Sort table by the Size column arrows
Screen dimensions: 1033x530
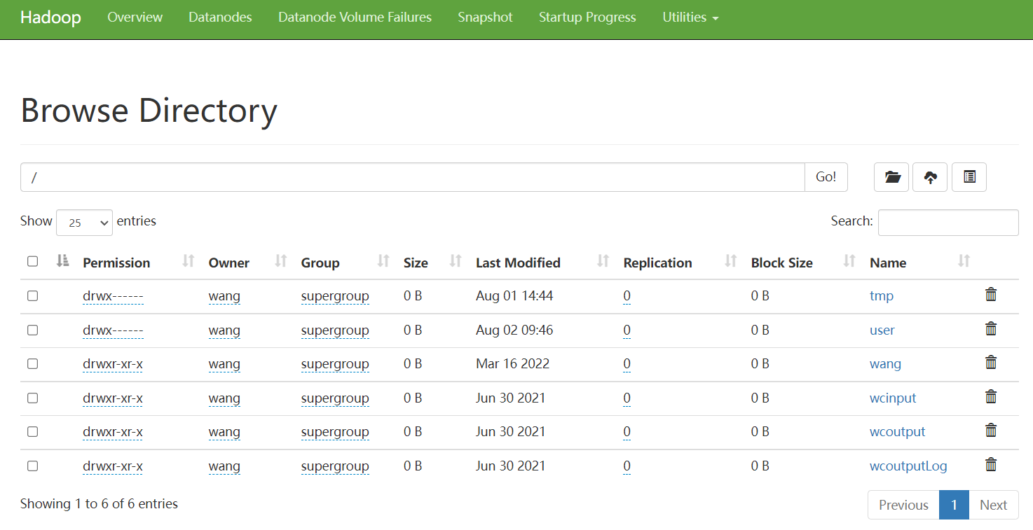tap(456, 261)
